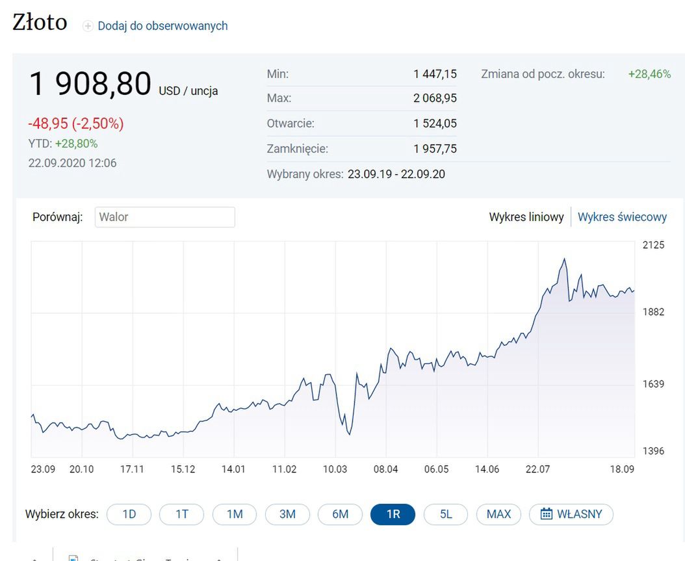Select the 1D period button
This screenshot has width=685, height=561.
[x=129, y=514]
